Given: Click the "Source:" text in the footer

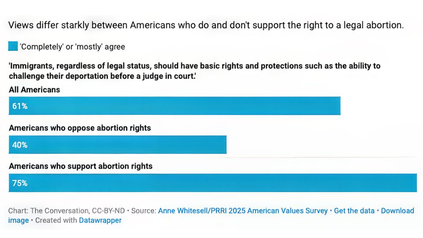Looking at the screenshot, I should pyautogui.click(x=144, y=211).
